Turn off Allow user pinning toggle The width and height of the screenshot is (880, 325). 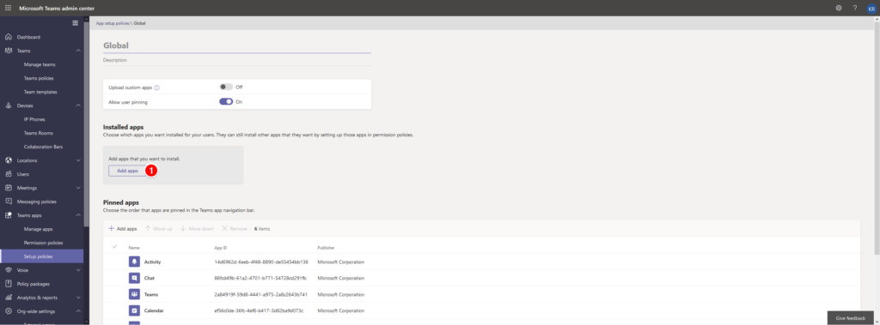[226, 101]
